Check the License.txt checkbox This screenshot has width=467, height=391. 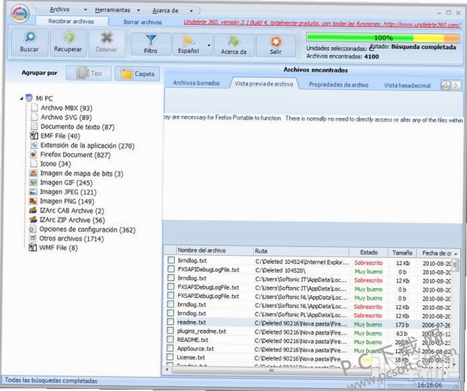click(170, 357)
